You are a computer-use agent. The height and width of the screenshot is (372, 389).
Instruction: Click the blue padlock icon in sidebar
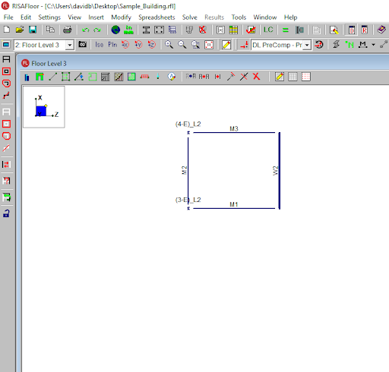pyautogui.click(x=6, y=213)
